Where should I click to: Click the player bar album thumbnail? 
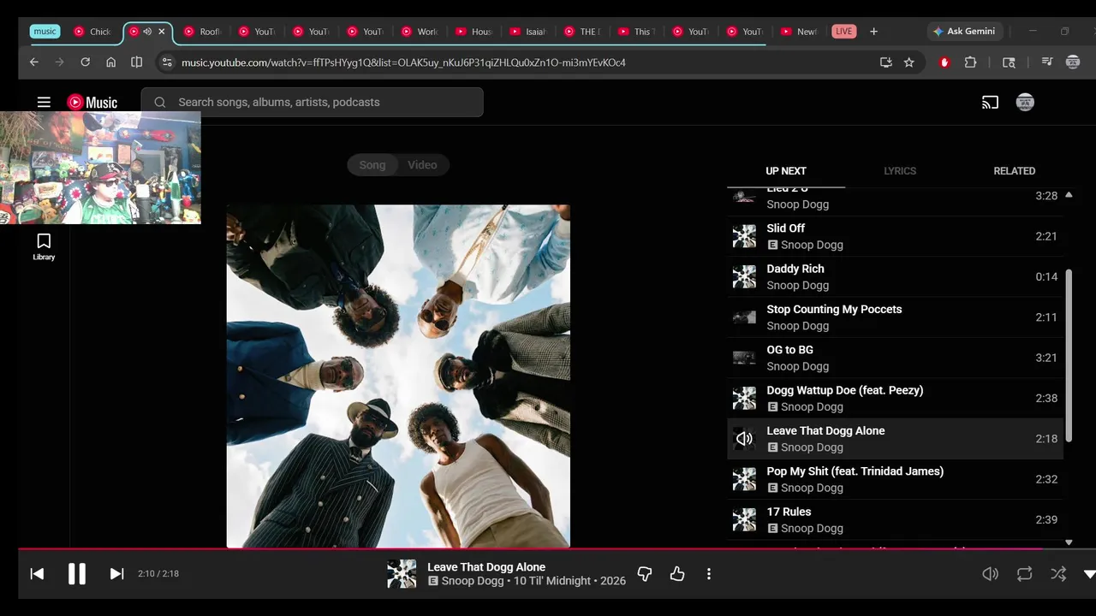402,574
